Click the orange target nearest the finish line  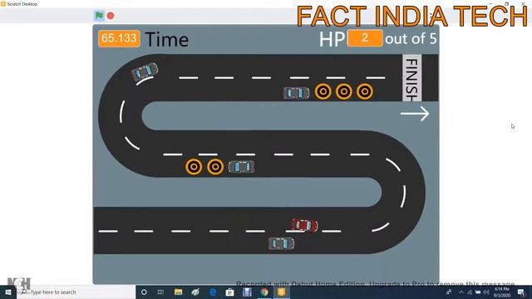[365, 91]
